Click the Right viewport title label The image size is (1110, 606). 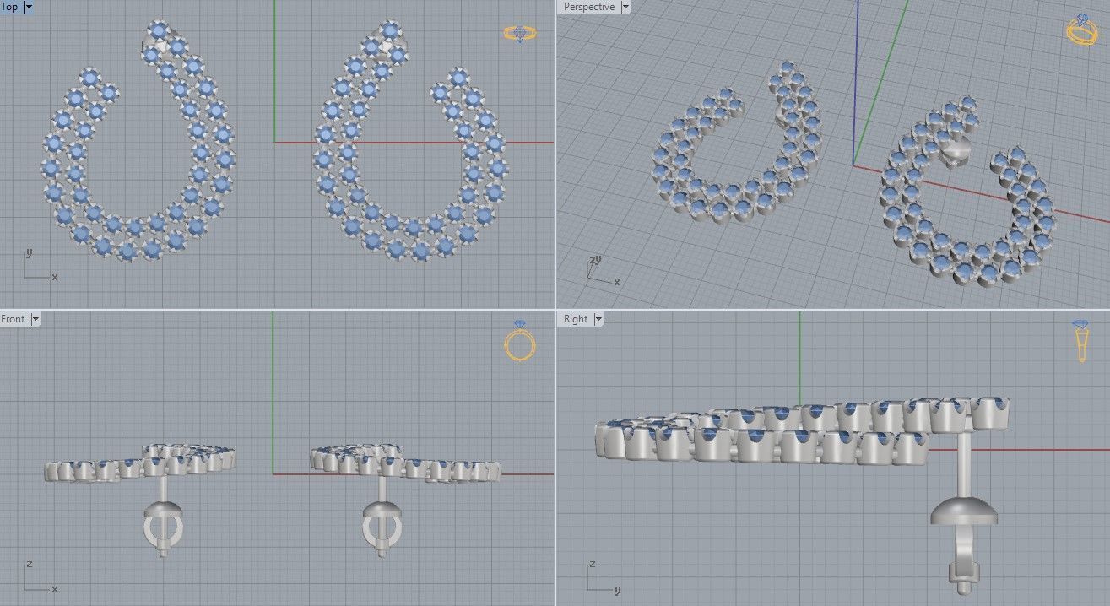tap(576, 319)
